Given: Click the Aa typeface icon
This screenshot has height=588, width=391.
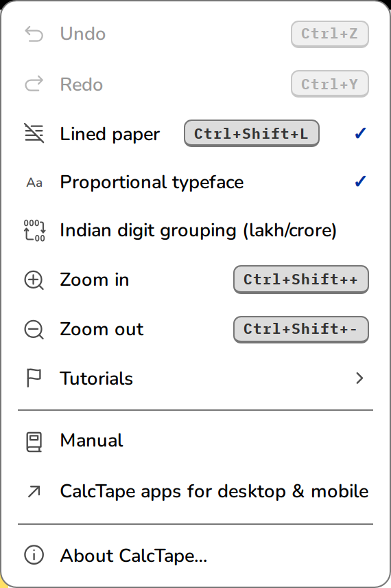Looking at the screenshot, I should (34, 183).
